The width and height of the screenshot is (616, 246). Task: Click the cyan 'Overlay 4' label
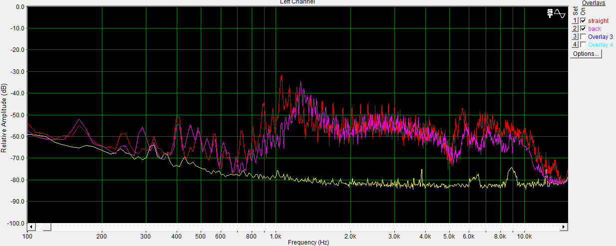pyautogui.click(x=601, y=45)
